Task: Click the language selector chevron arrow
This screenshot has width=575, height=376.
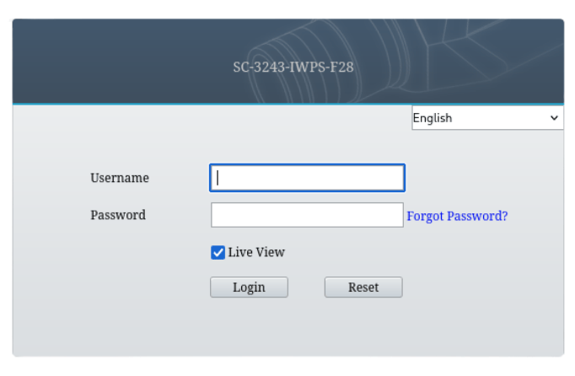Action: (554, 119)
